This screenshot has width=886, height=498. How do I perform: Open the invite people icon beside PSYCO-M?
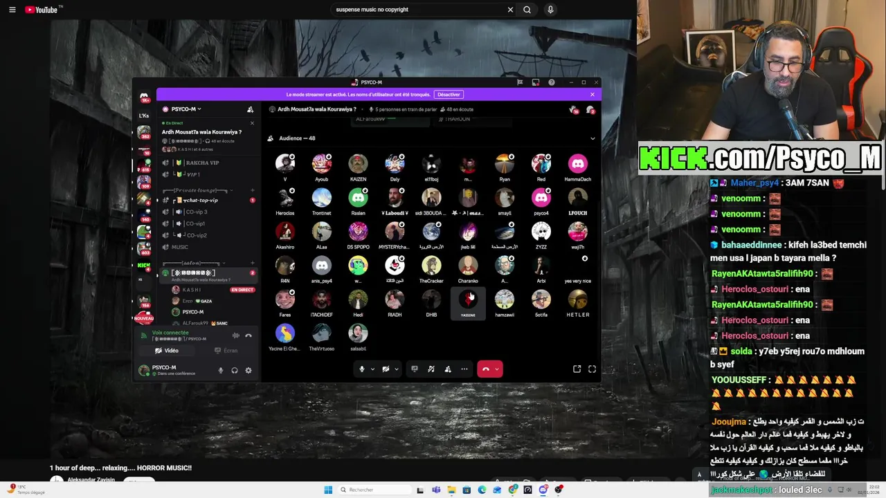click(250, 109)
